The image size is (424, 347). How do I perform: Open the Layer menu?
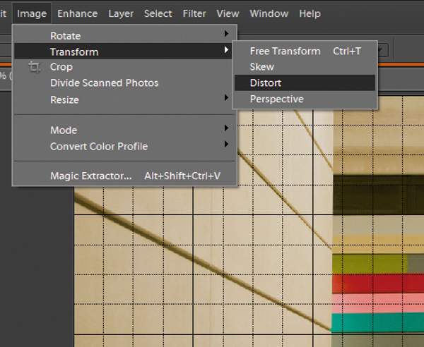[121, 13]
